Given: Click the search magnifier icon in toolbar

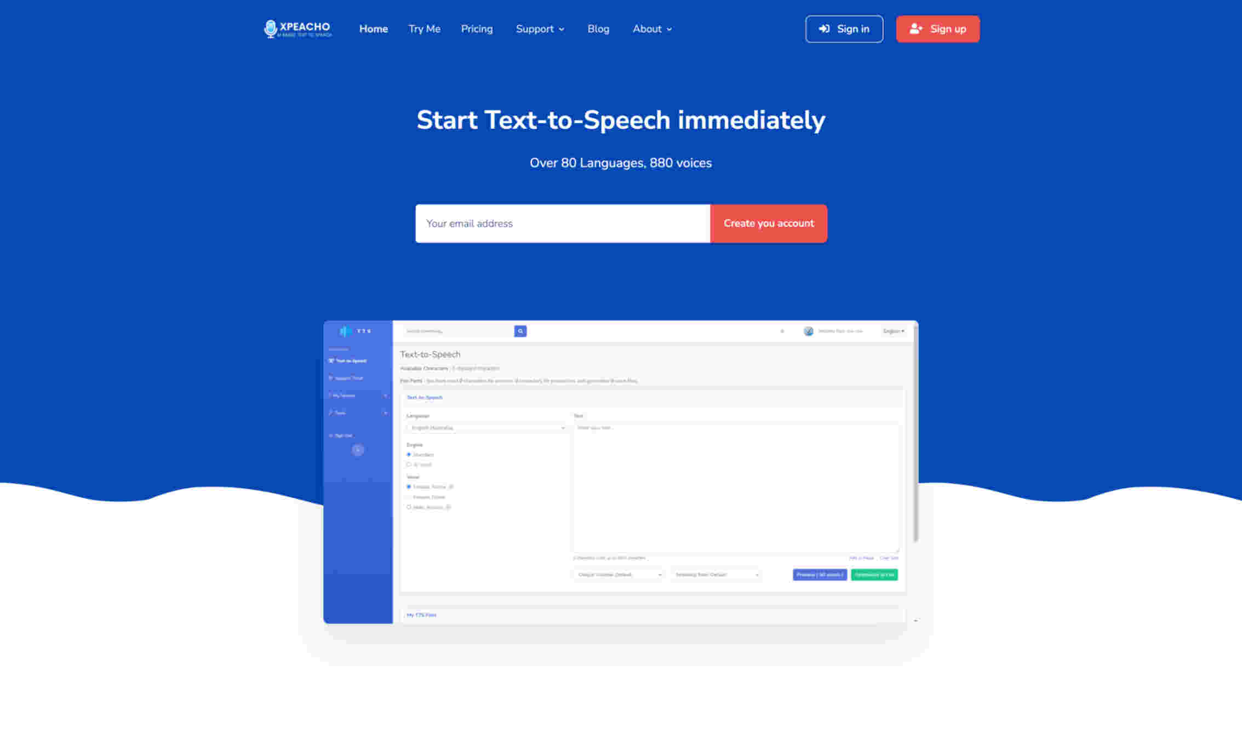Looking at the screenshot, I should tap(520, 331).
